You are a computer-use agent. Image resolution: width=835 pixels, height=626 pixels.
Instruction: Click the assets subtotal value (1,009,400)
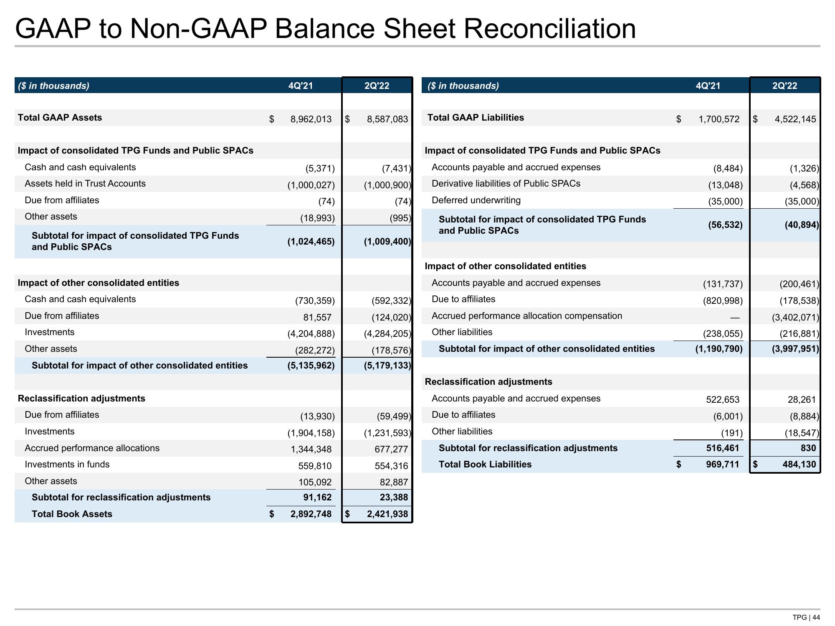click(x=387, y=242)
